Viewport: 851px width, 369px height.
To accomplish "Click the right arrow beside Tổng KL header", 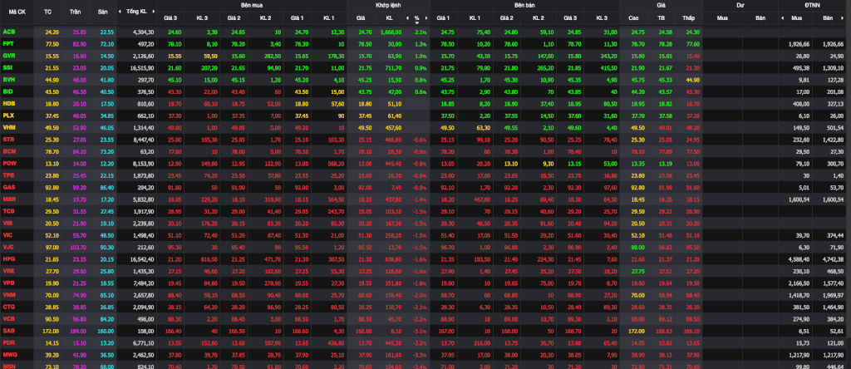I will pyautogui.click(x=154, y=12).
